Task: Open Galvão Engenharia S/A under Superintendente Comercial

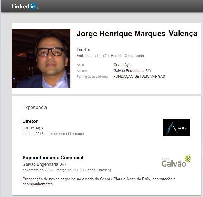Action: coord(44,164)
